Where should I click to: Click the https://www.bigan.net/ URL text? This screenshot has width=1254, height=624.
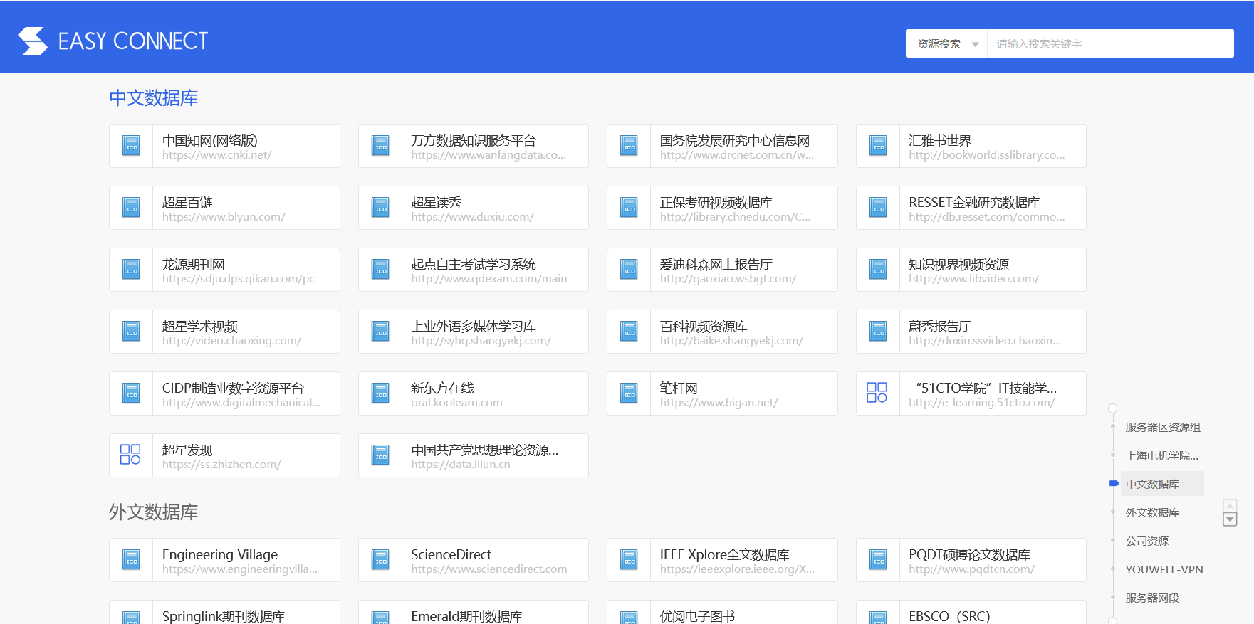719,403
